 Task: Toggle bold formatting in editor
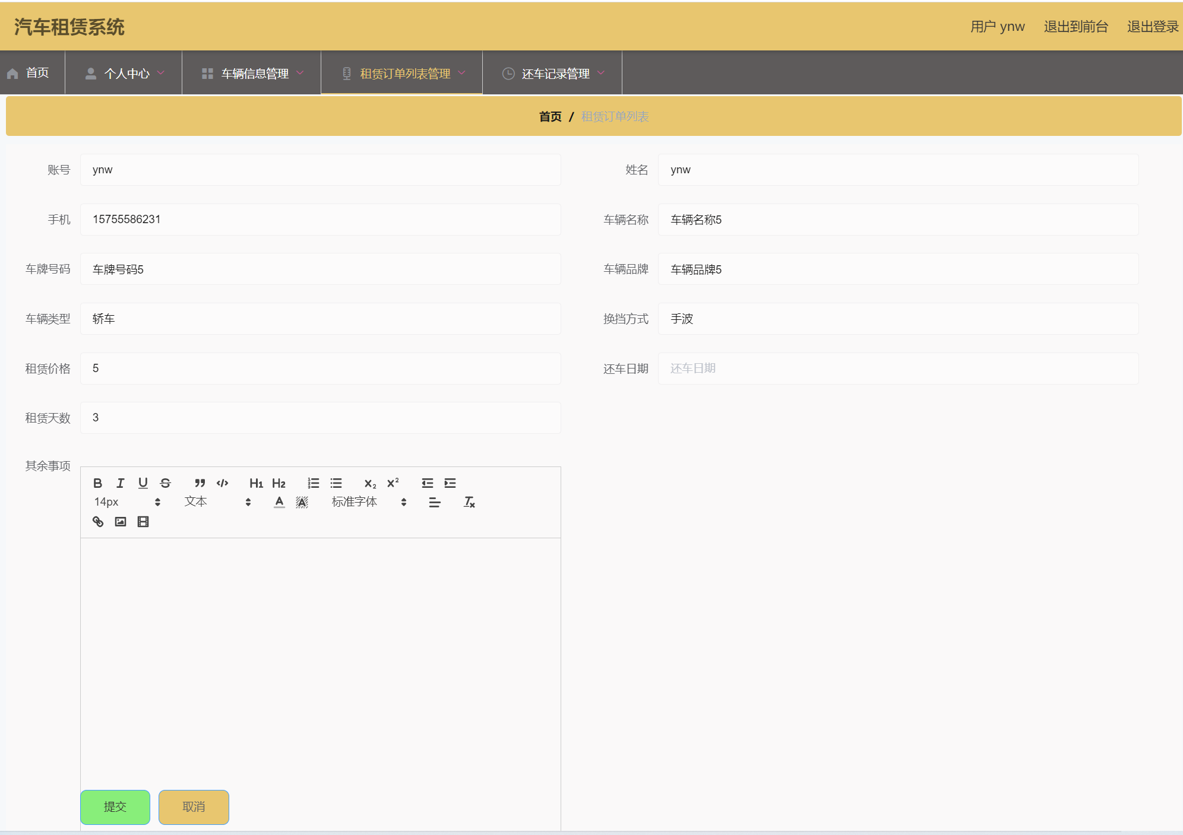click(98, 483)
